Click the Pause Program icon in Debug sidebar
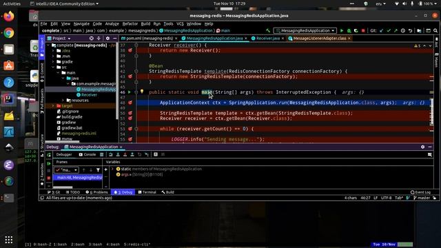This screenshot has width=441, height=248. click(x=49, y=171)
